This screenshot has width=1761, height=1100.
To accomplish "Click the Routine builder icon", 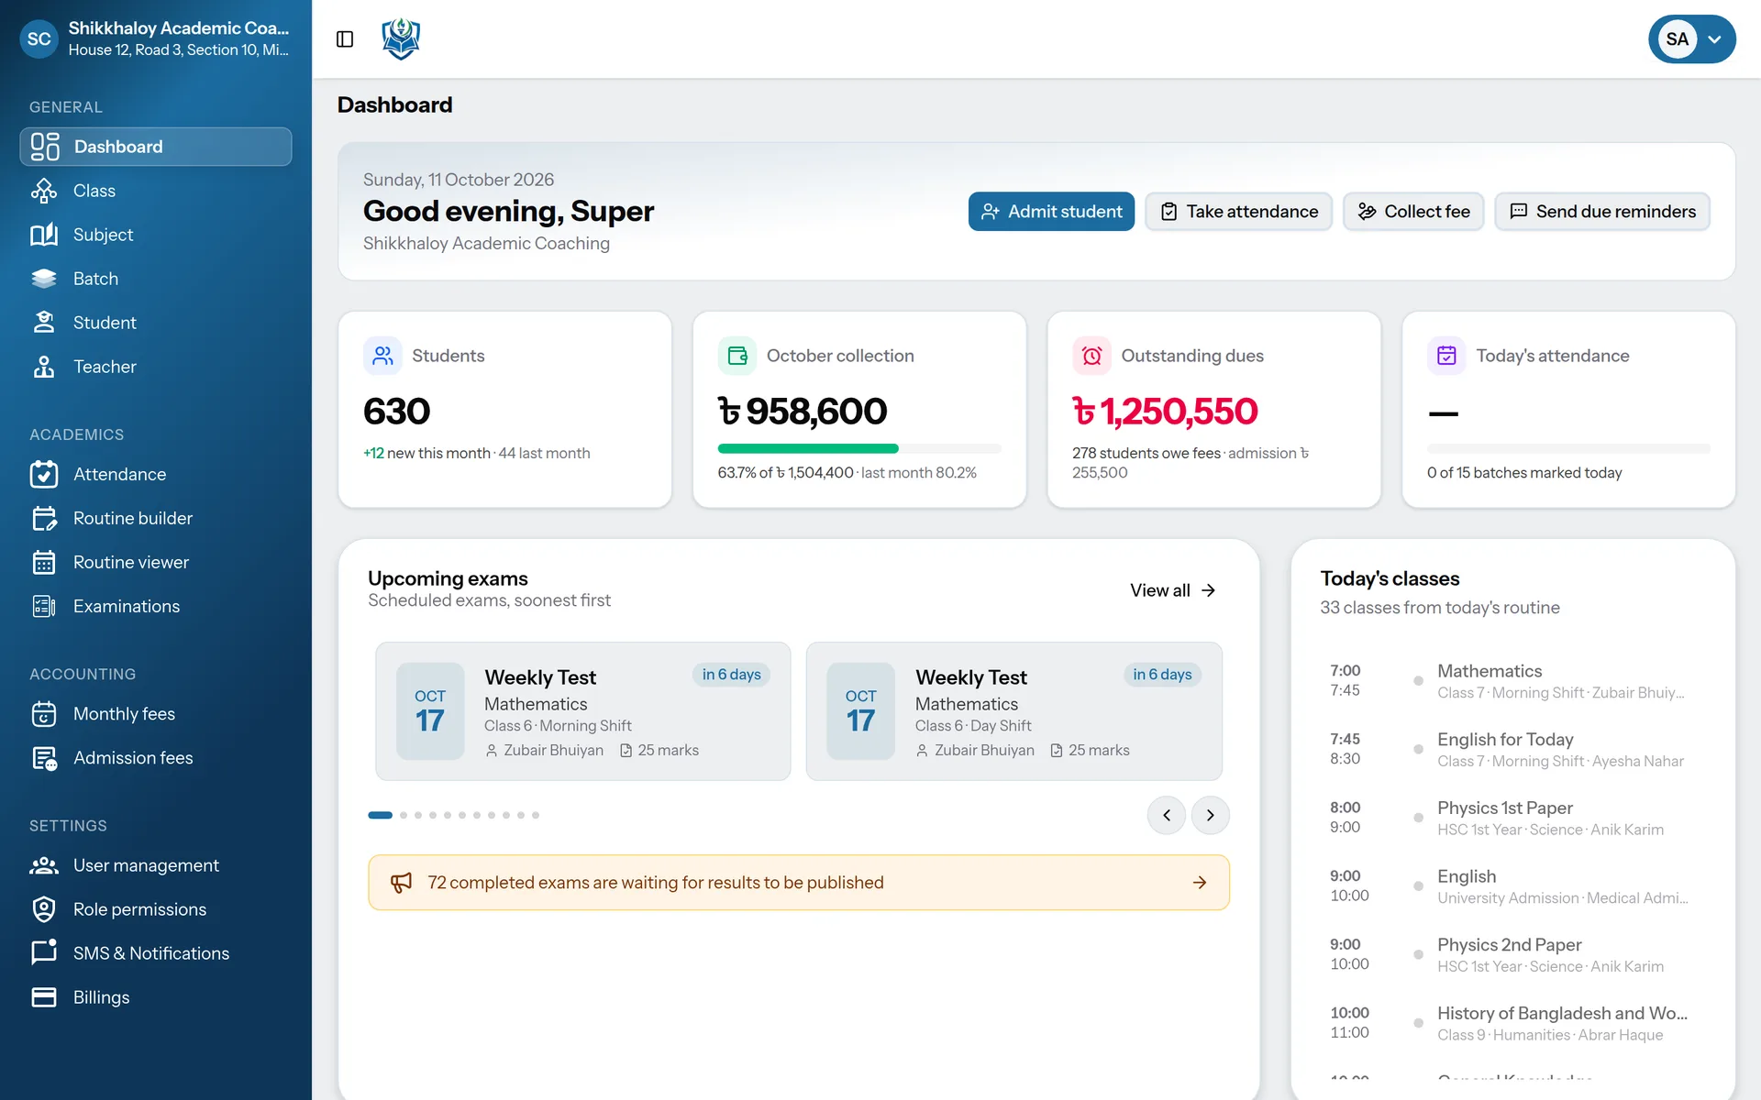I will coord(44,518).
